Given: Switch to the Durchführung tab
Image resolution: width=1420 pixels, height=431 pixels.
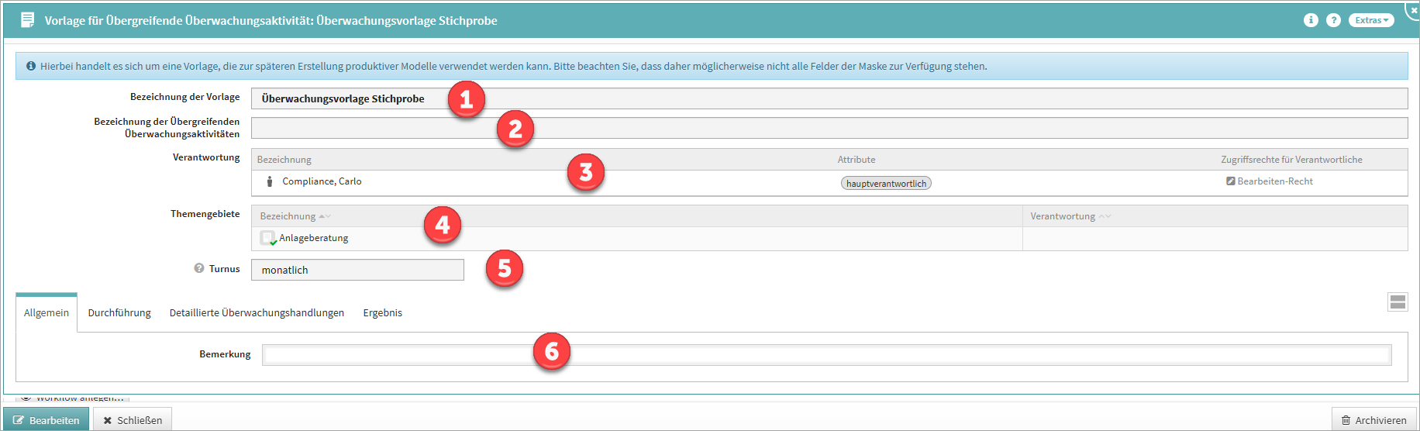Looking at the screenshot, I should click(119, 313).
